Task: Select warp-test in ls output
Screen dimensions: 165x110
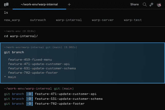Action: (x=133, y=20)
